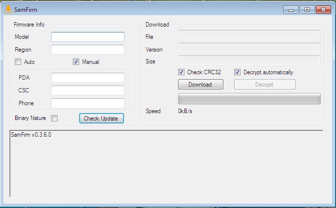Click the Model label
The height and width of the screenshot is (208, 336).
coord(22,37)
